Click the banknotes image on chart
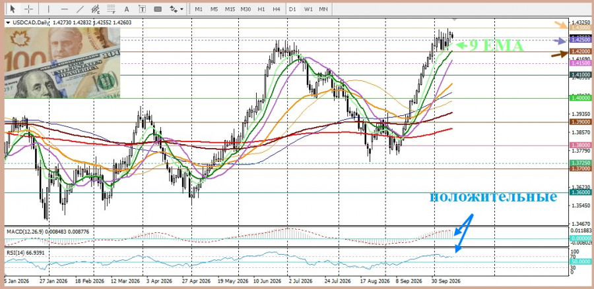The image size is (594, 289). point(62,63)
